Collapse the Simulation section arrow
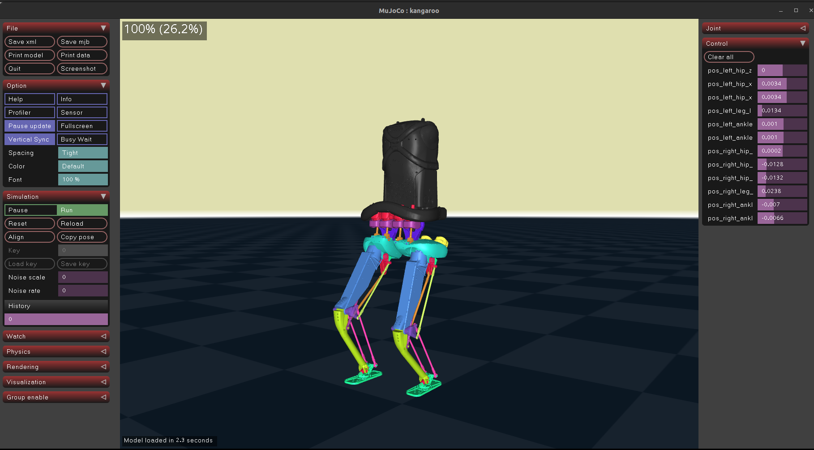Viewport: 814px width, 450px height. [103, 197]
